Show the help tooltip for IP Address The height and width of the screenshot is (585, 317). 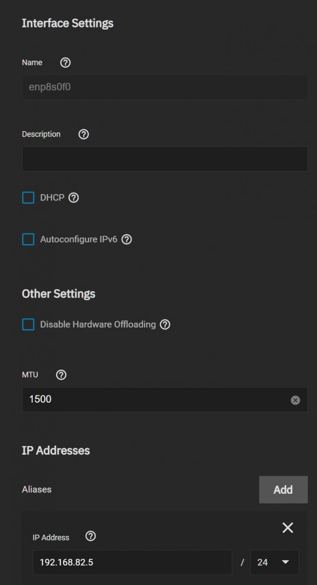point(91,536)
